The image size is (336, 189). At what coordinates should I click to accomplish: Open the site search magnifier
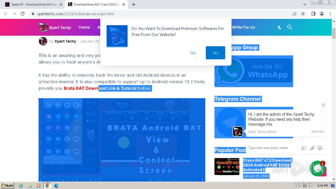(290, 27)
